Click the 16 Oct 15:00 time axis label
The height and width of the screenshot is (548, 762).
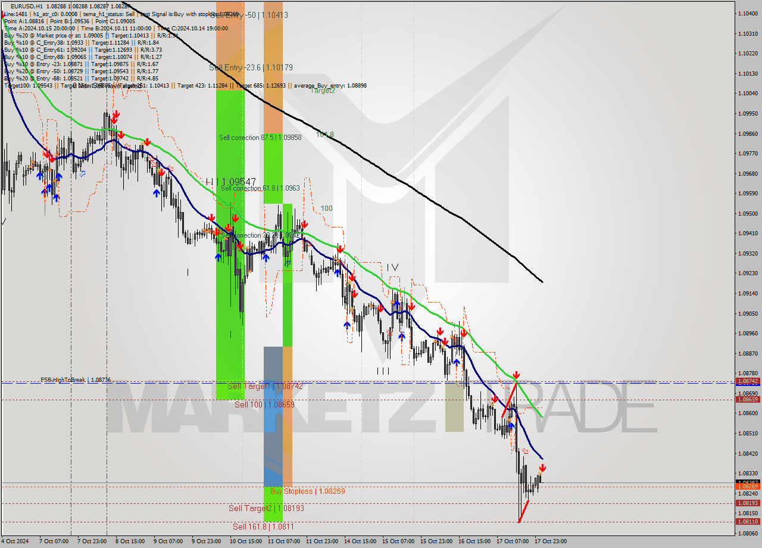pyautogui.click(x=474, y=541)
